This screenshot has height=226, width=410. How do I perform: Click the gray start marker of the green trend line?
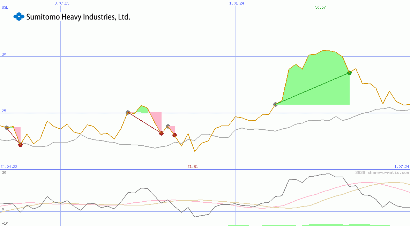tap(275, 104)
